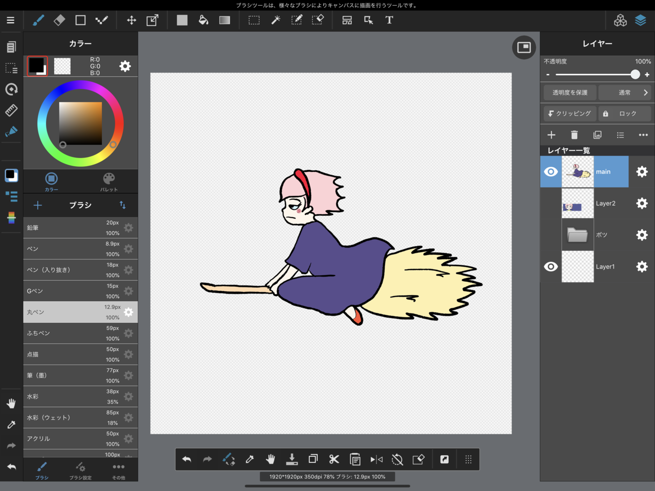Toggle rotation reset icon in bottom bar
The image size is (655, 491).
[397, 459]
